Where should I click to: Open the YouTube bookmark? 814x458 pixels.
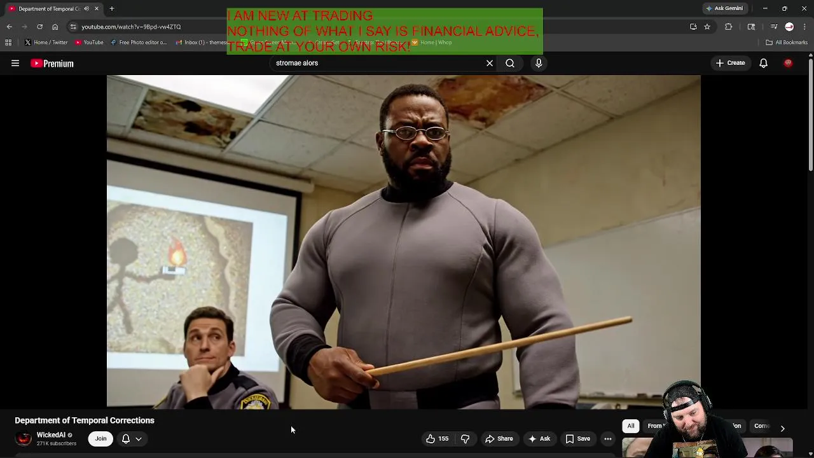[89, 43]
